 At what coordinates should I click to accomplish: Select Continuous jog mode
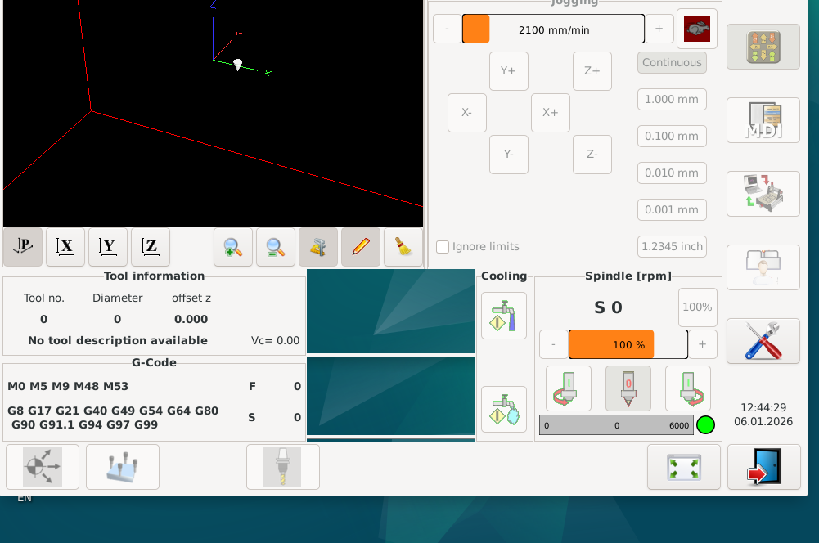click(672, 63)
